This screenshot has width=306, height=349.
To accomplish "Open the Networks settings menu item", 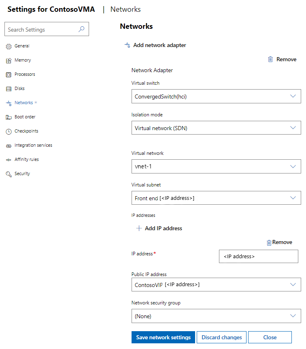I will point(23,103).
